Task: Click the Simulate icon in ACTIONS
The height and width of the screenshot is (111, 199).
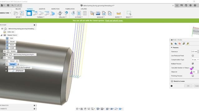Action: (73, 13)
